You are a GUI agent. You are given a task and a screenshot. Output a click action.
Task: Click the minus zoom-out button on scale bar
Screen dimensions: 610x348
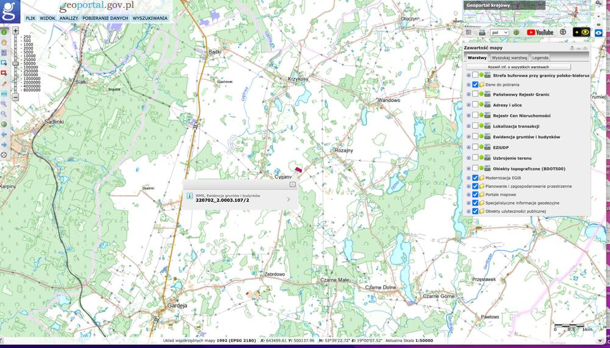16,97
